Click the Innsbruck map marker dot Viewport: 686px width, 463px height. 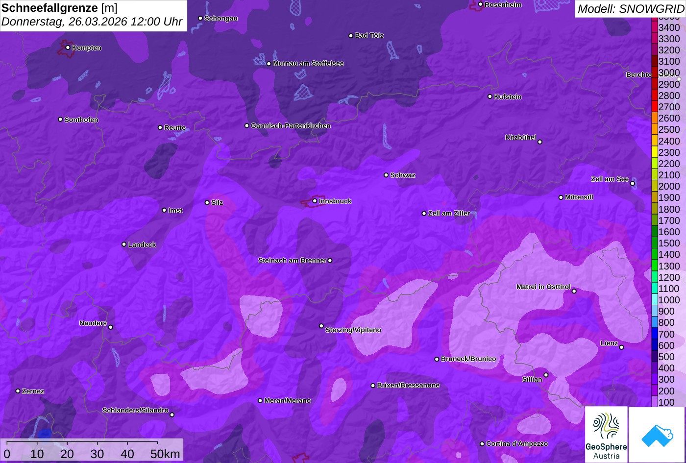(x=315, y=201)
